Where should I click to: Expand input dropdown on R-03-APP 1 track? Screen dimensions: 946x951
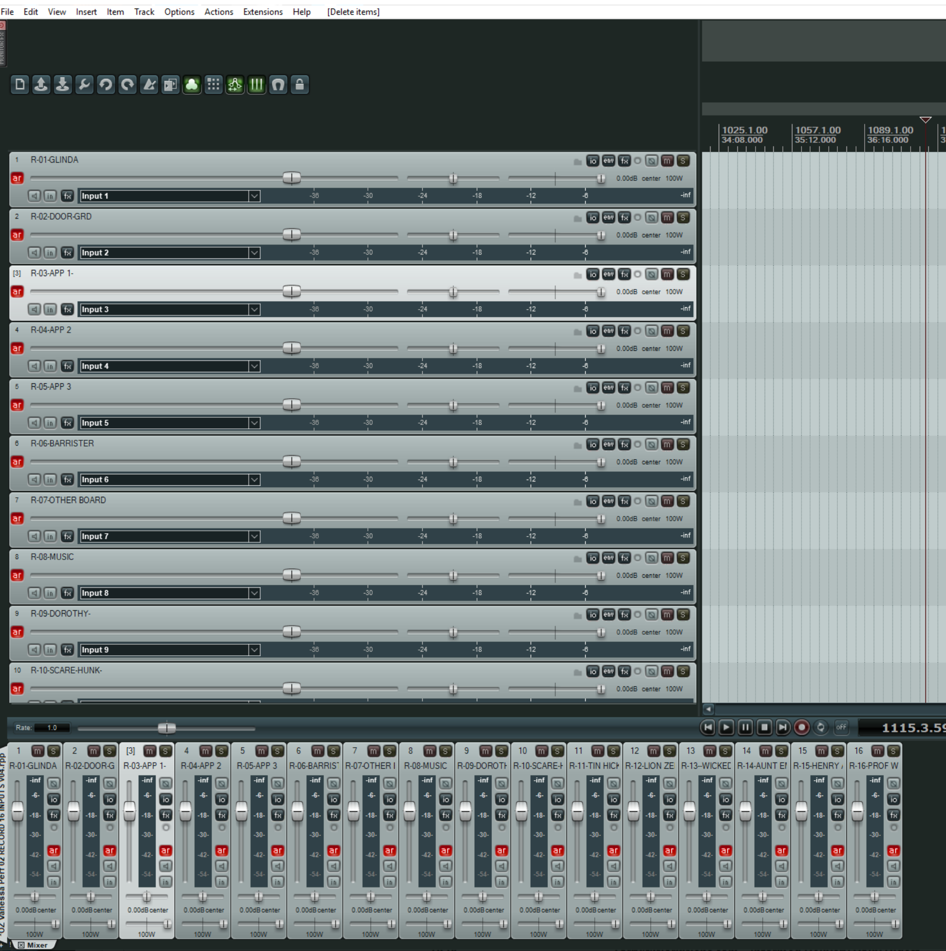pyautogui.click(x=256, y=309)
